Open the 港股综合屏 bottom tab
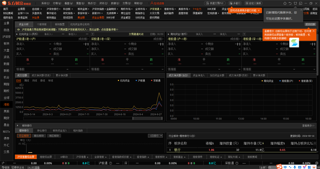Viewport: 320px width, 169px height. [x=46, y=157]
